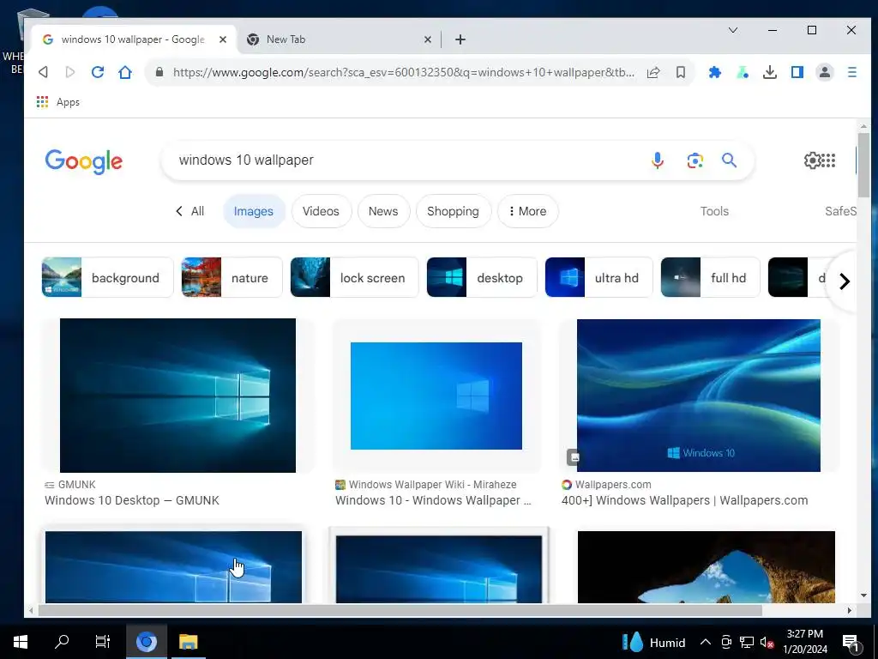Share this page via address bar icon
The height and width of the screenshot is (659, 878).
pos(653,72)
